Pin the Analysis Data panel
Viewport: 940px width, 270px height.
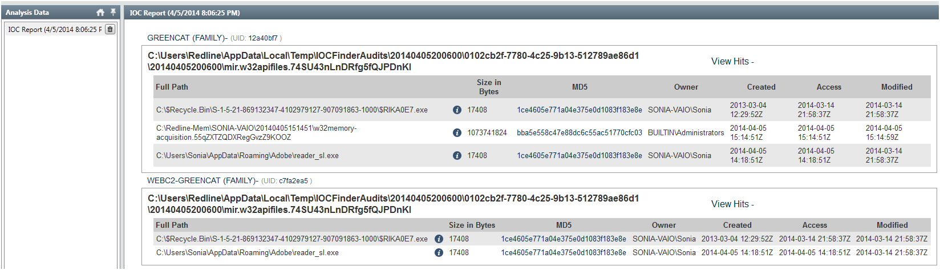(113, 12)
